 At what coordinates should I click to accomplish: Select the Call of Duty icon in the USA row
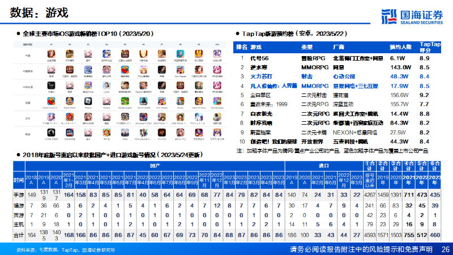143,101
